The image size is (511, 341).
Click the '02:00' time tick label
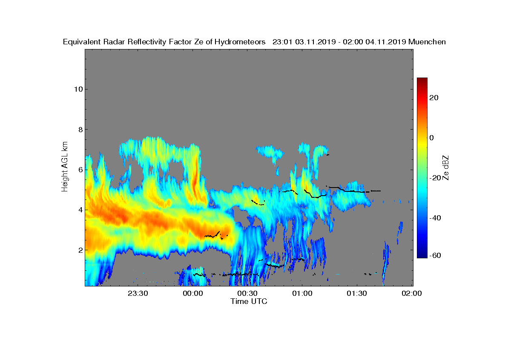pyautogui.click(x=411, y=293)
